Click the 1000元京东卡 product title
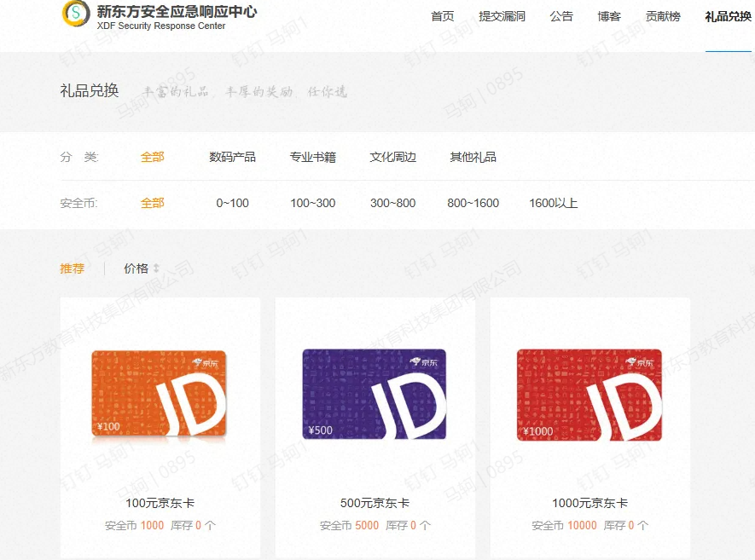Viewport: 755px width, 560px height. click(589, 503)
